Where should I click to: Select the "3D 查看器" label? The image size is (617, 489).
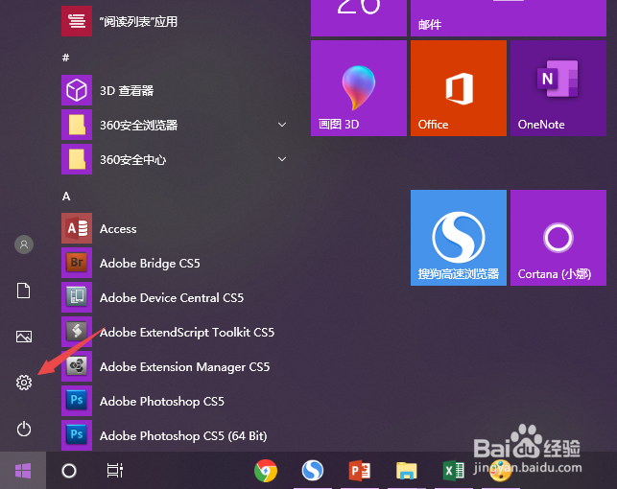point(127,91)
